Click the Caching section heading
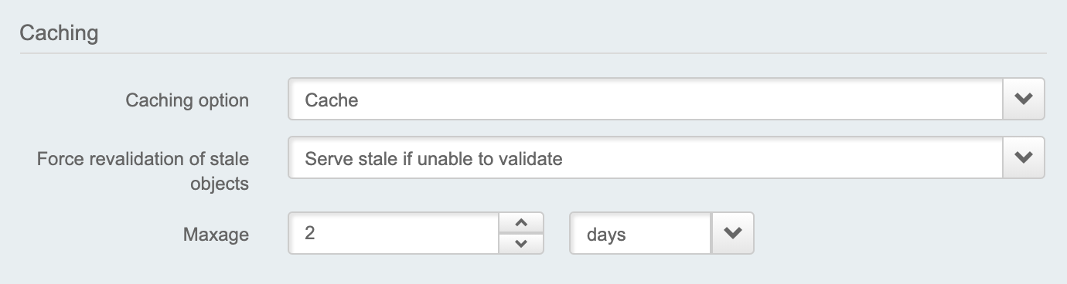The height and width of the screenshot is (284, 1067). (59, 33)
